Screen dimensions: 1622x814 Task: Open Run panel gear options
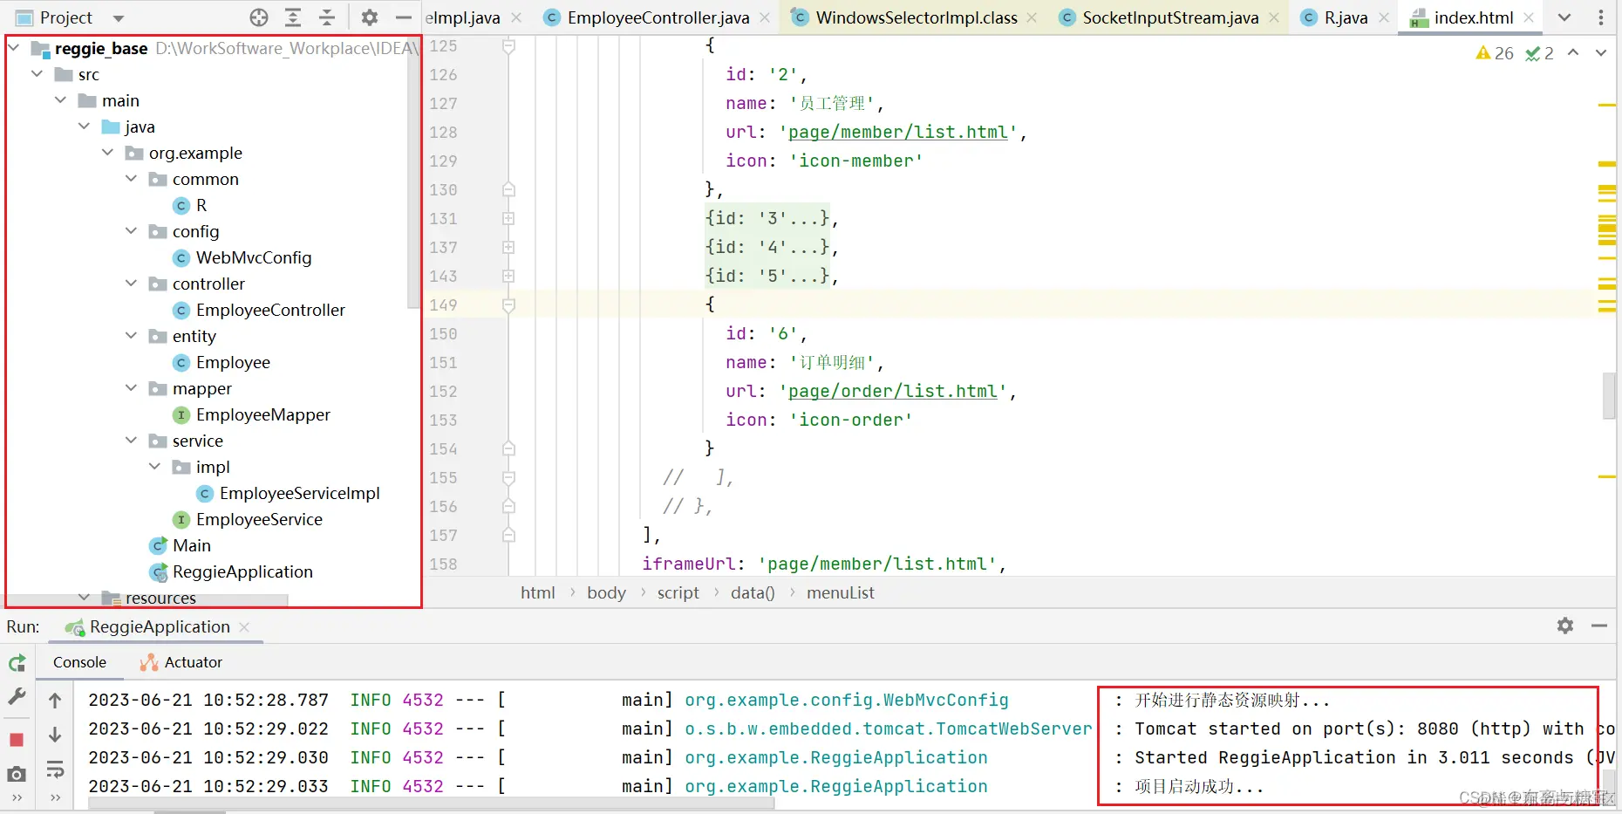click(x=1565, y=626)
